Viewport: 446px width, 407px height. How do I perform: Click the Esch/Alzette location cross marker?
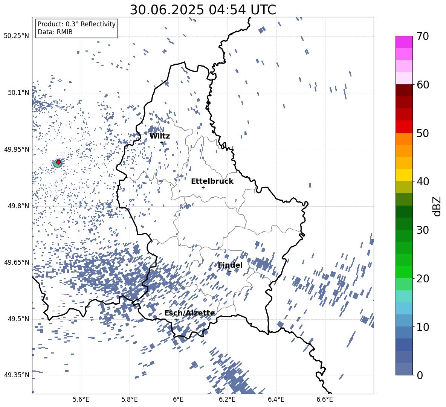coord(176,319)
